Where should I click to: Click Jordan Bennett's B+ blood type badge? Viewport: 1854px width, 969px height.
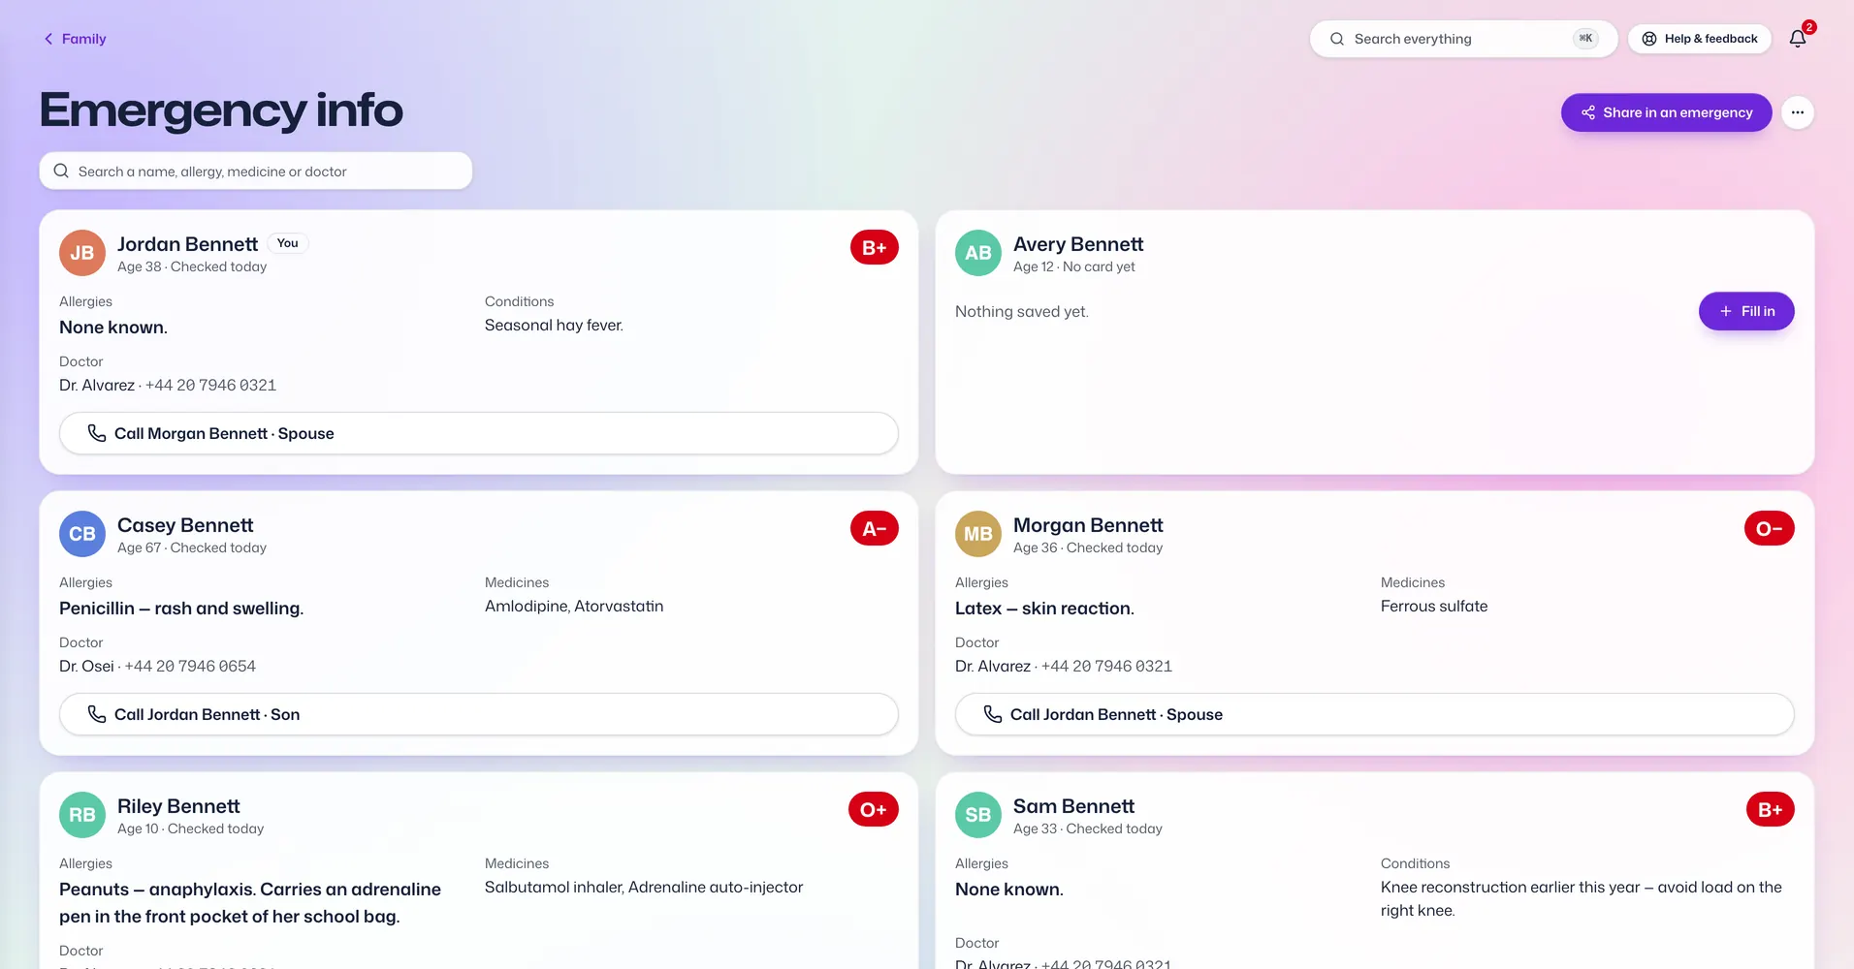click(x=875, y=247)
